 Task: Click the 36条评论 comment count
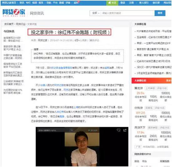94,40
